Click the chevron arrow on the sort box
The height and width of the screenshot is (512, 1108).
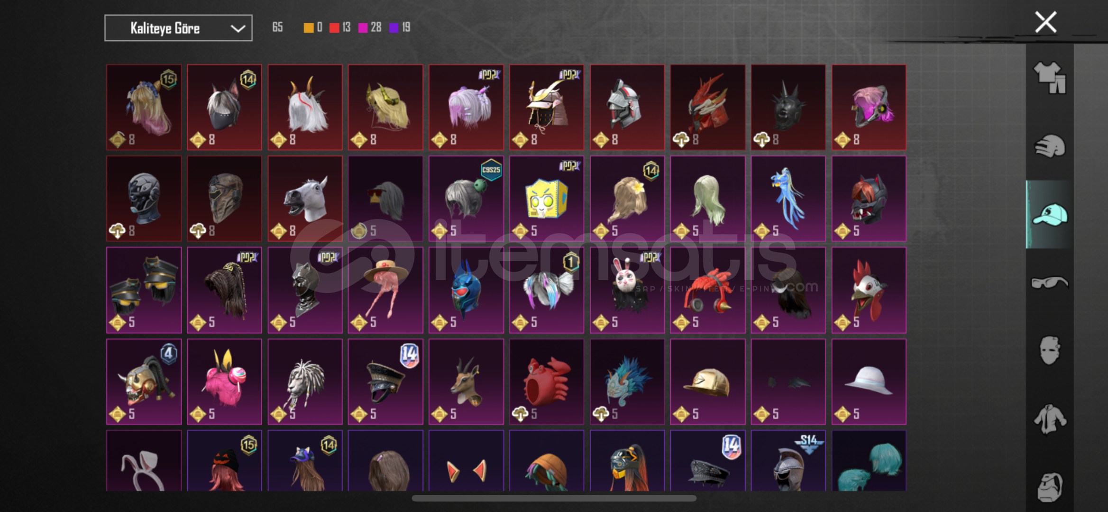pyautogui.click(x=238, y=28)
